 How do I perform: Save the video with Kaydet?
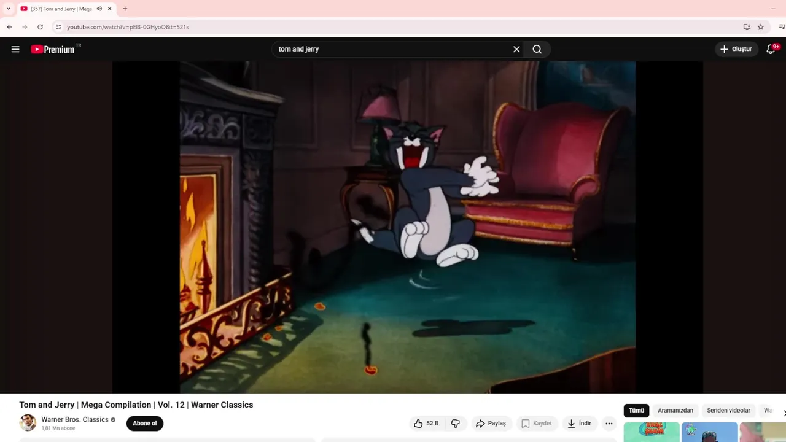click(537, 424)
